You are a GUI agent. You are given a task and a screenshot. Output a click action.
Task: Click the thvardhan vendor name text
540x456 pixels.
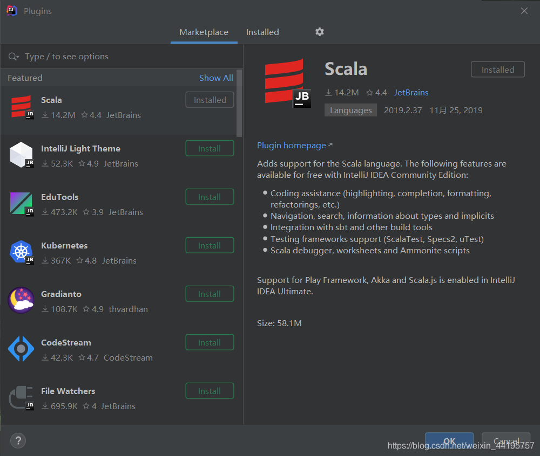[128, 309]
